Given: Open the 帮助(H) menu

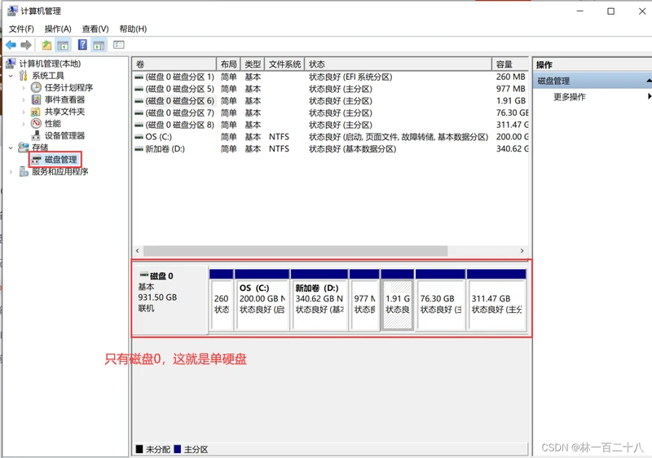Looking at the screenshot, I should coord(133,29).
